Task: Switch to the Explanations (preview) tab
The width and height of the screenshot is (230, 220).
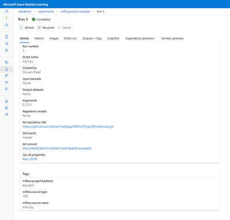Action: click(140, 38)
